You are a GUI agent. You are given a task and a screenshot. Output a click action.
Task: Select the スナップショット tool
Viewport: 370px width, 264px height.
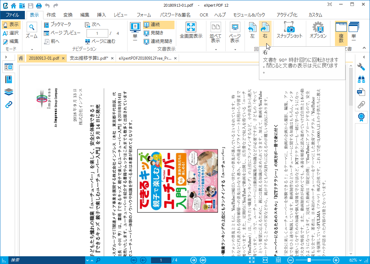pos(289,30)
